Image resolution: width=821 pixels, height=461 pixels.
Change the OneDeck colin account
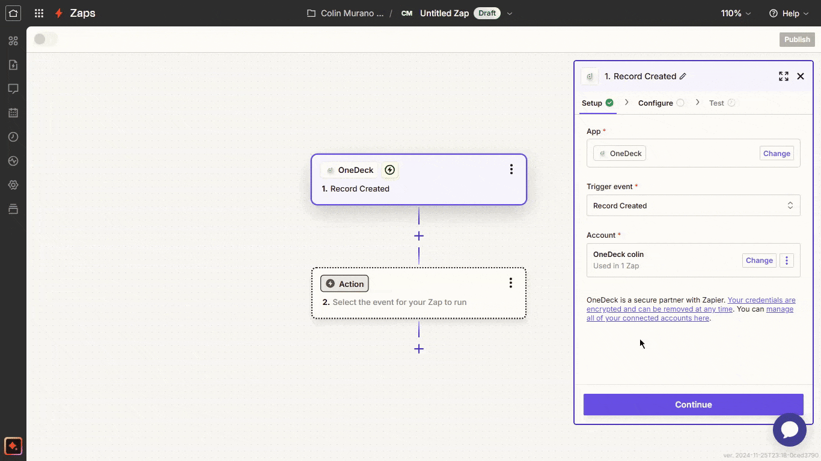[759, 261]
